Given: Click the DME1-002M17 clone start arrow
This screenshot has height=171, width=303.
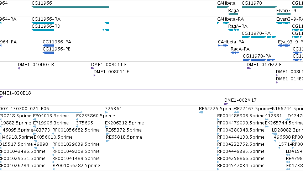Looking at the screenshot, I should point(226,104).
